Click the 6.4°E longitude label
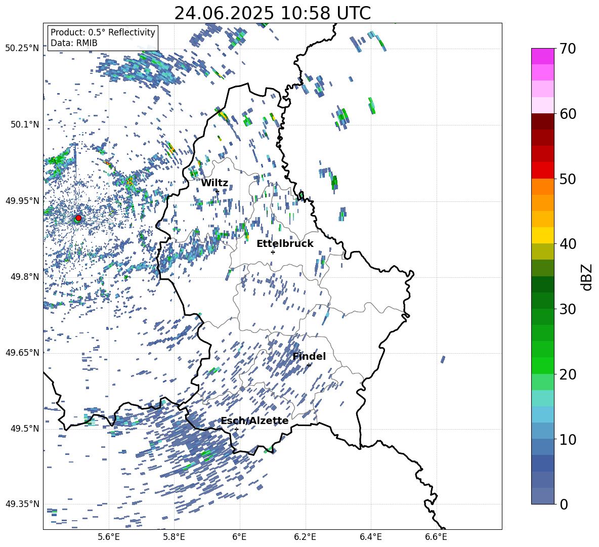This screenshot has height=547, width=599. [x=370, y=537]
